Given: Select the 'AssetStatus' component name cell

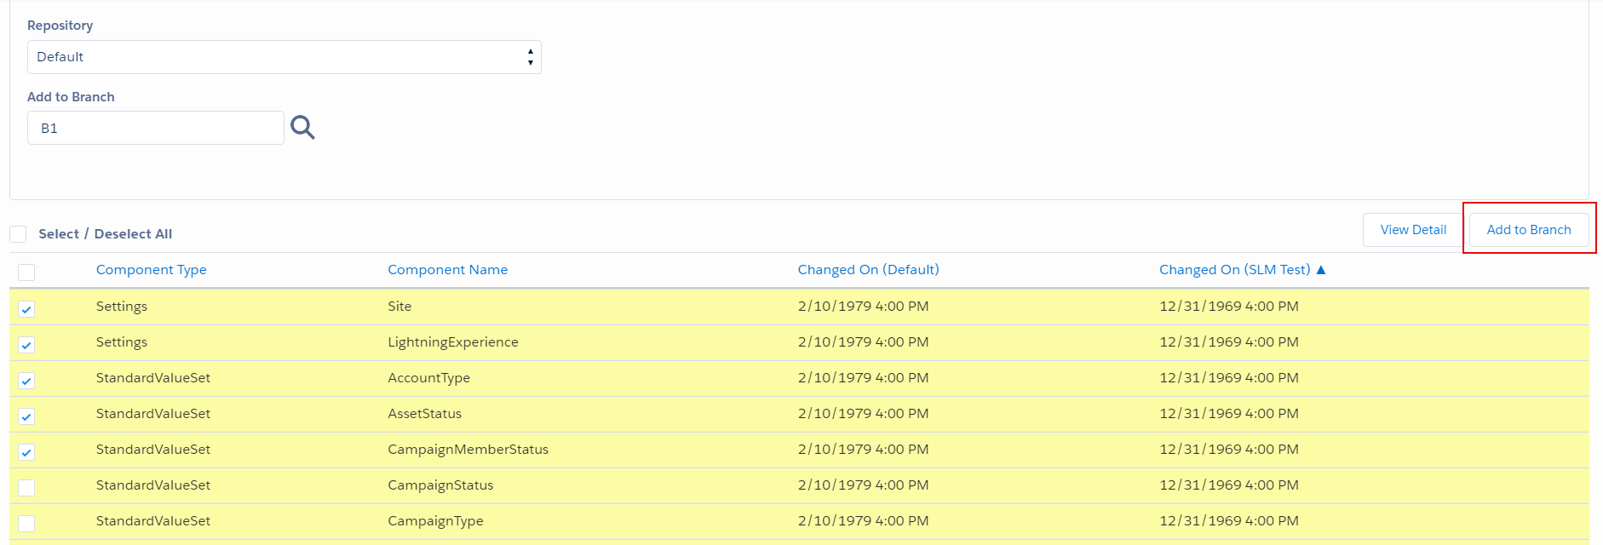Looking at the screenshot, I should click(x=425, y=414).
